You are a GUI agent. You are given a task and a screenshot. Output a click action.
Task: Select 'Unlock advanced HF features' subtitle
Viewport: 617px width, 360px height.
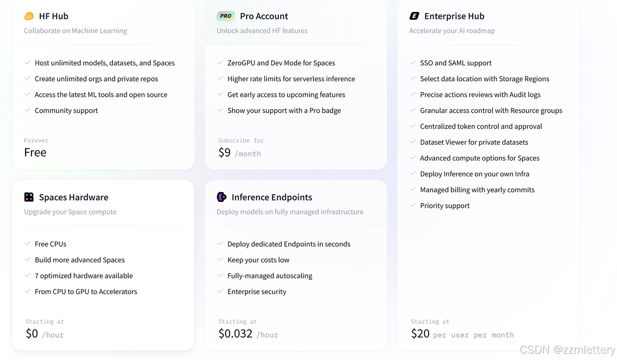262,30
